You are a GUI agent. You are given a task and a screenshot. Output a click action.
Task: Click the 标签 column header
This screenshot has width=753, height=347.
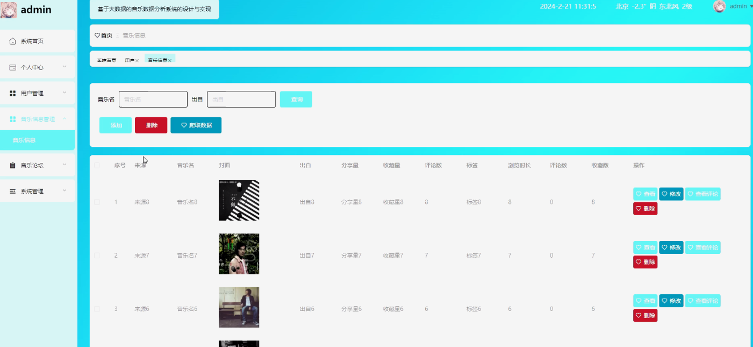pos(472,165)
